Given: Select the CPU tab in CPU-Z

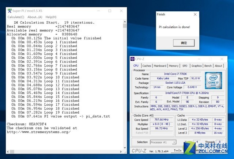Looking at the screenshot, I should [x=136, y=66].
